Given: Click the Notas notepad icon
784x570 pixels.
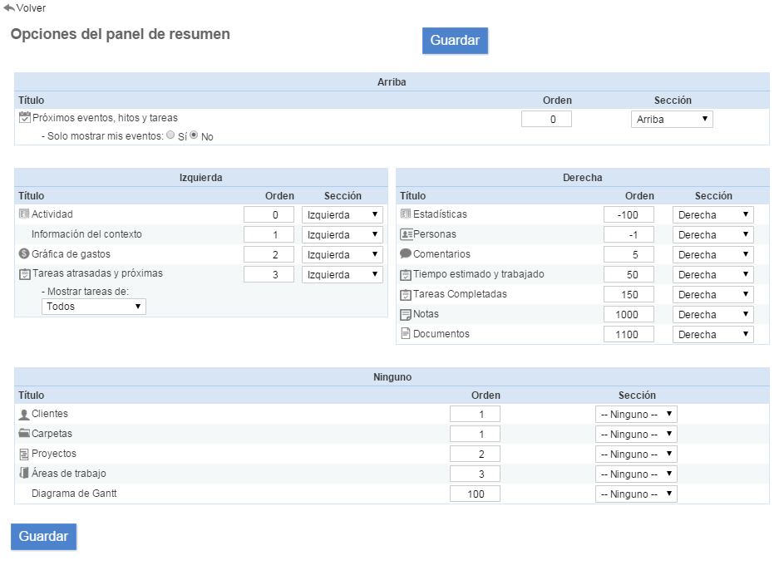Looking at the screenshot, I should (x=406, y=314).
